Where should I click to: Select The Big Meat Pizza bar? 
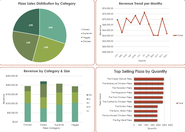point(145,120)
